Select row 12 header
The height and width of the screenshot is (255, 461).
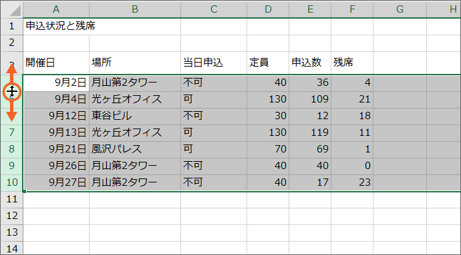tap(12, 216)
